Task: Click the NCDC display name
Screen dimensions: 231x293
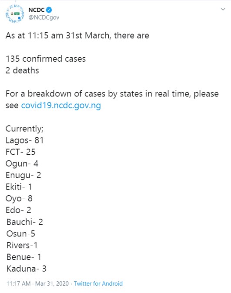Action: 37,10
